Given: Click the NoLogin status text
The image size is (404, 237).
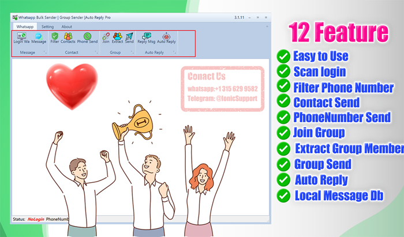Looking at the screenshot, I should point(36,219).
